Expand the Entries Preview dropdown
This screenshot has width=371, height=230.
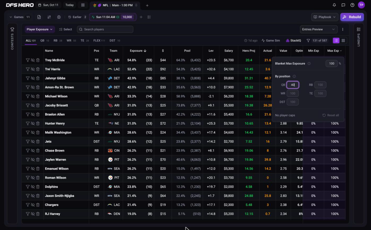[x=319, y=29]
